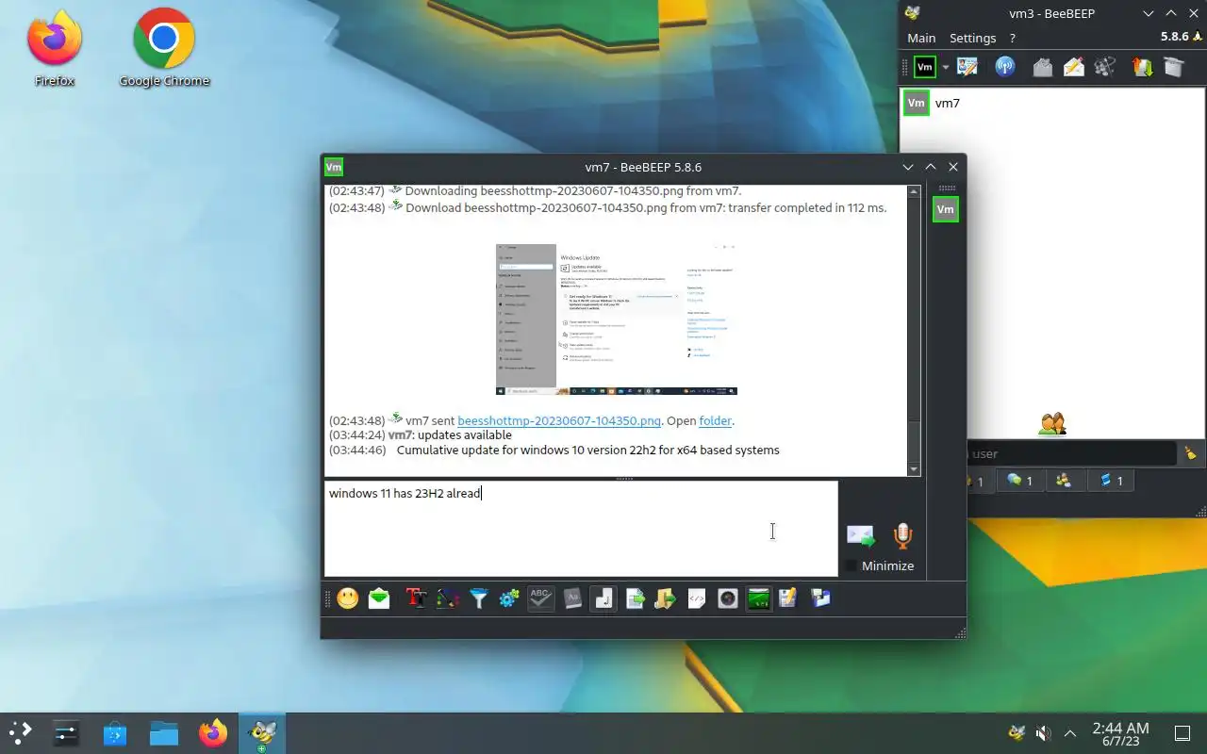
Task: Click the chat history vertical scrollbar
Action: (x=914, y=330)
